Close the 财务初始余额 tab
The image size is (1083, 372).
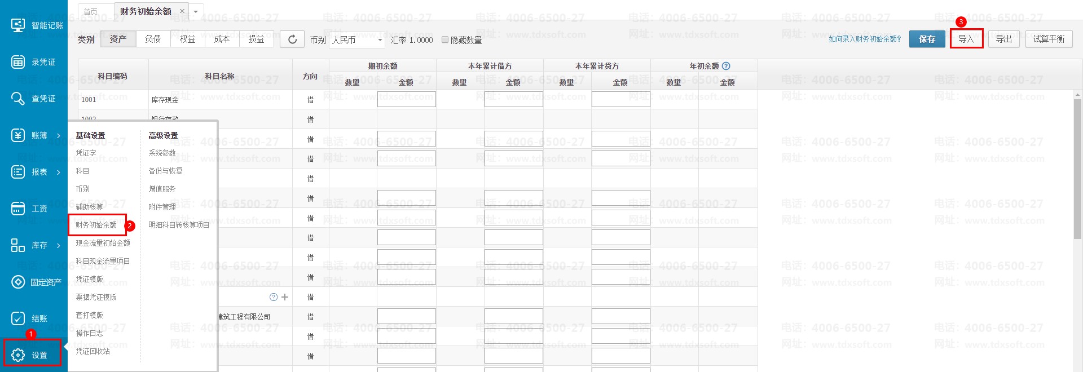pyautogui.click(x=182, y=11)
